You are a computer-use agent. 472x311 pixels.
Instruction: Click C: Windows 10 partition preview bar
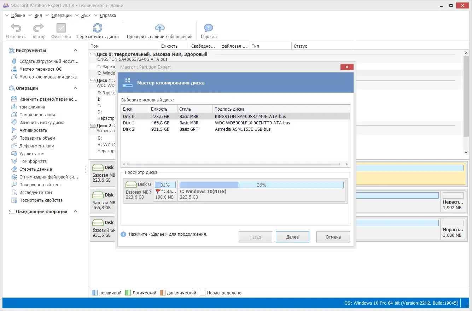pos(261,185)
